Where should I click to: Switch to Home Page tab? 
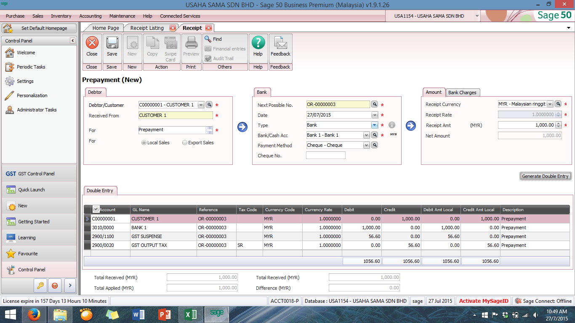pos(106,28)
